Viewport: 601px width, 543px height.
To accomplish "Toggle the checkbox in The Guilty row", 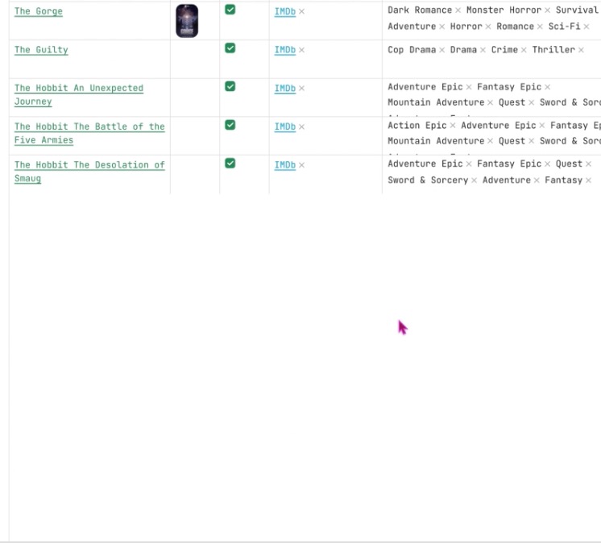I will (x=230, y=48).
